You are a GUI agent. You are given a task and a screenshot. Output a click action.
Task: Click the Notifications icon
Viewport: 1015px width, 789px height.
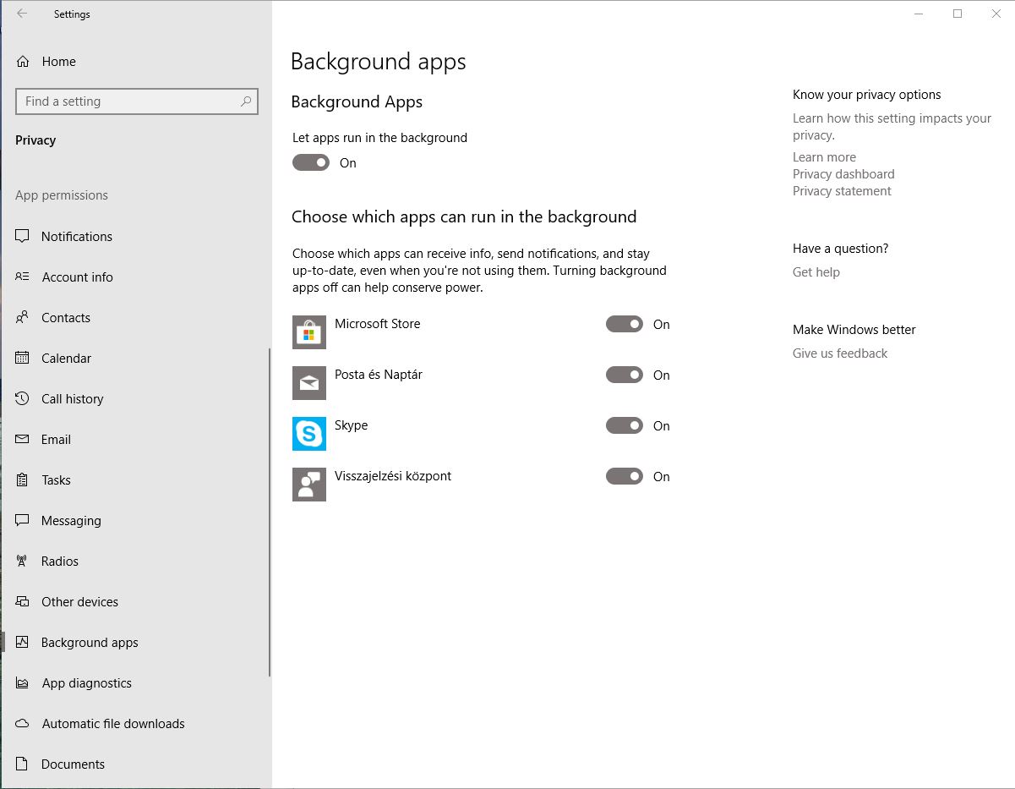[x=23, y=237]
